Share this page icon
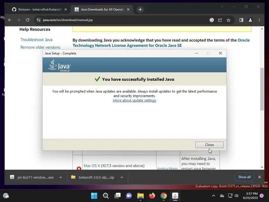 [x=220, y=20]
